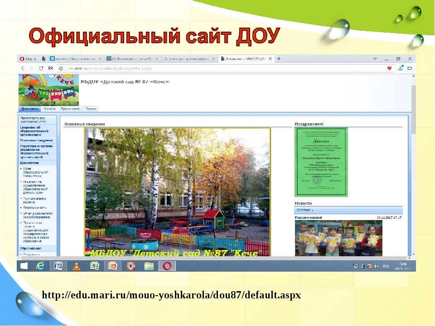Click the blank document tab icon next to Opera menu
435x326 pixels.
[43, 59]
